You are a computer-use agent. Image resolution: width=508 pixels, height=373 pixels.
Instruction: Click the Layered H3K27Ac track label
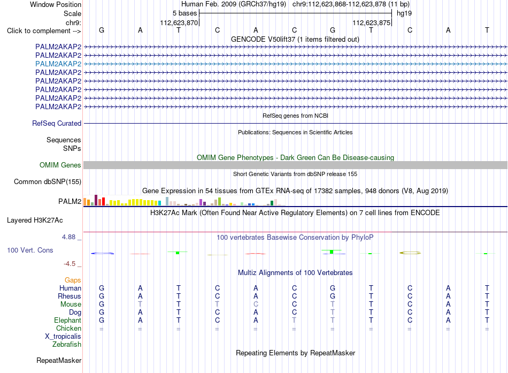(x=35, y=220)
